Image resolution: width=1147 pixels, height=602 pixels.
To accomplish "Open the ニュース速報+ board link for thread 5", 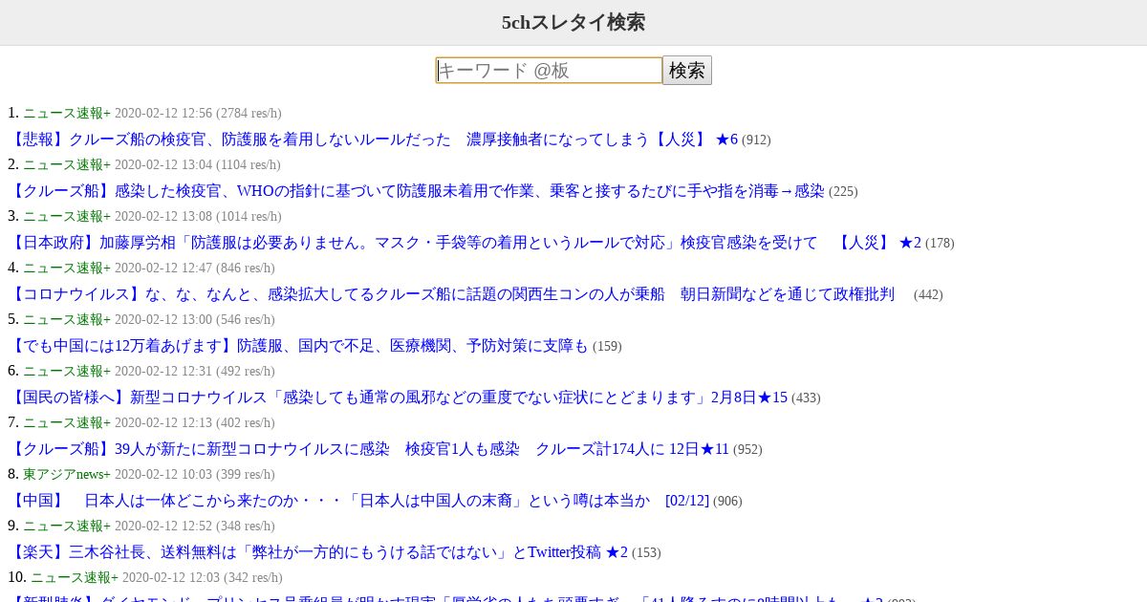I will pos(67,319).
